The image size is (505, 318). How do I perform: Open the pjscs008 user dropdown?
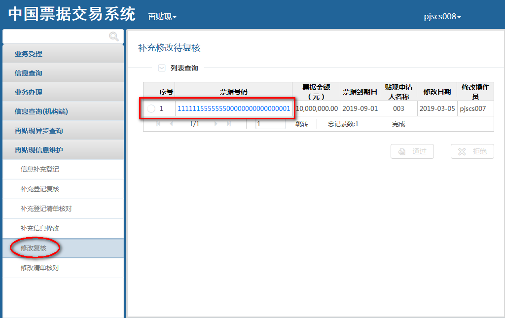[x=442, y=16]
